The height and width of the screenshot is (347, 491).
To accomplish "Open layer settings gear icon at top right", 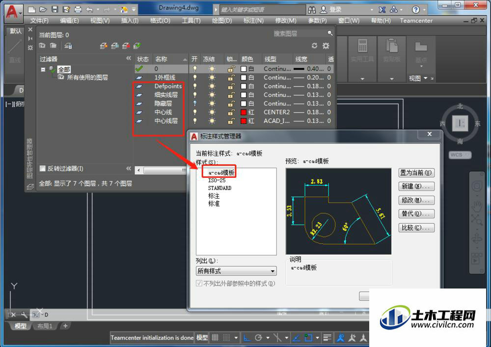I will (x=326, y=46).
